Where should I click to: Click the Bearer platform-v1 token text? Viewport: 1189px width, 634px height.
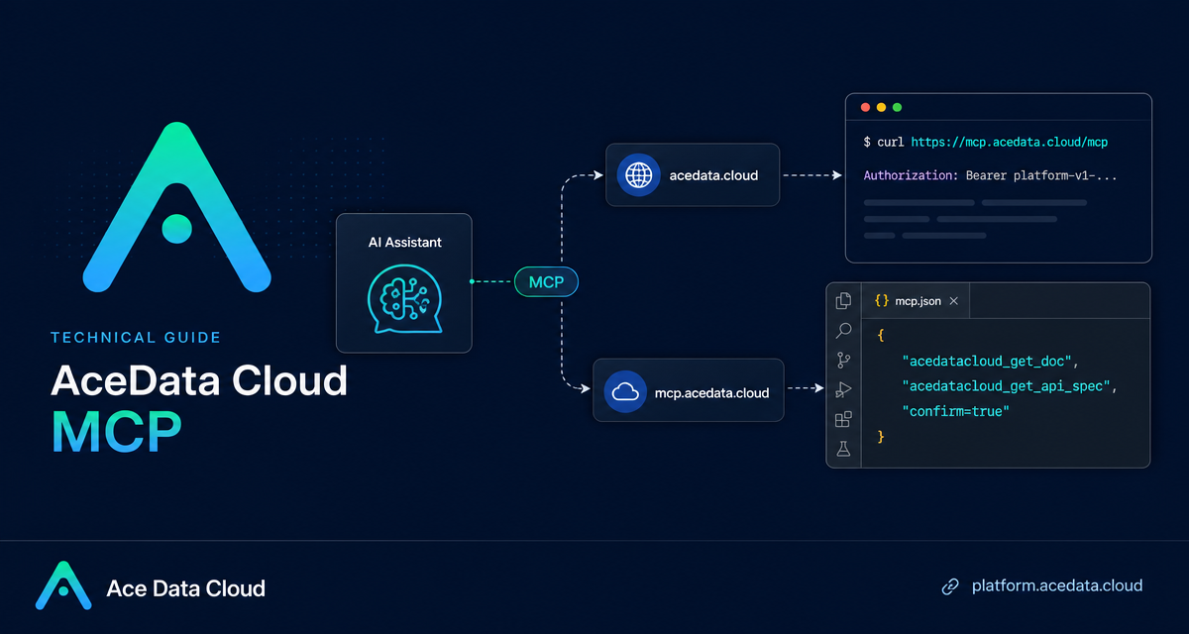[1039, 175]
